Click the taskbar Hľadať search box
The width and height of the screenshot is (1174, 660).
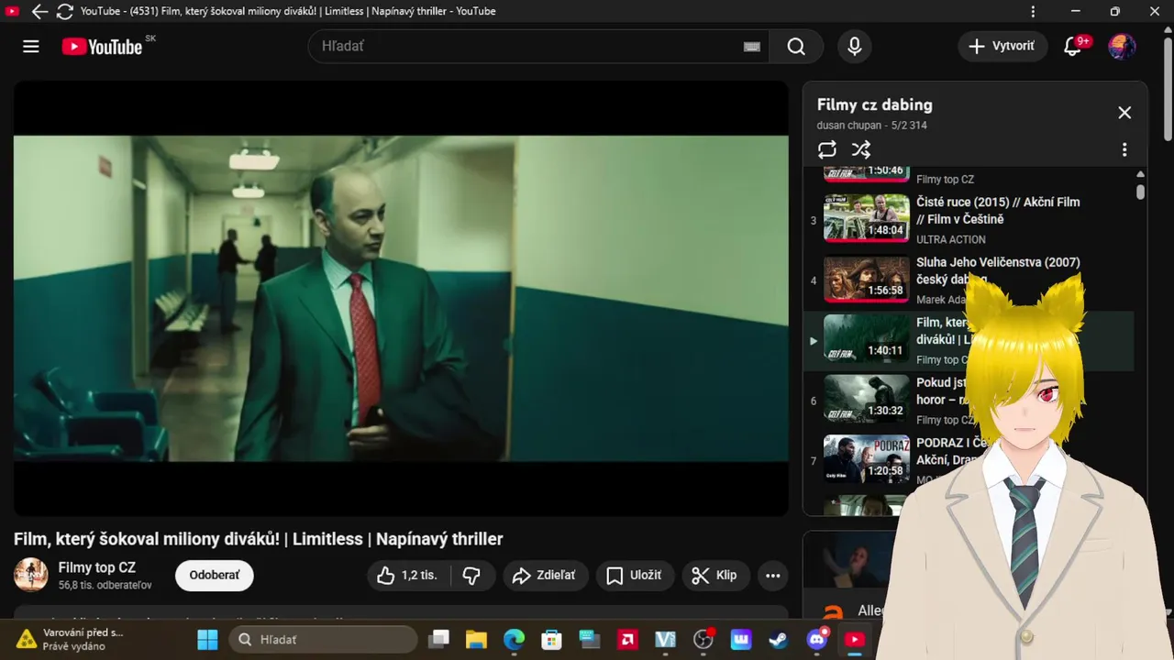pyautogui.click(x=323, y=639)
